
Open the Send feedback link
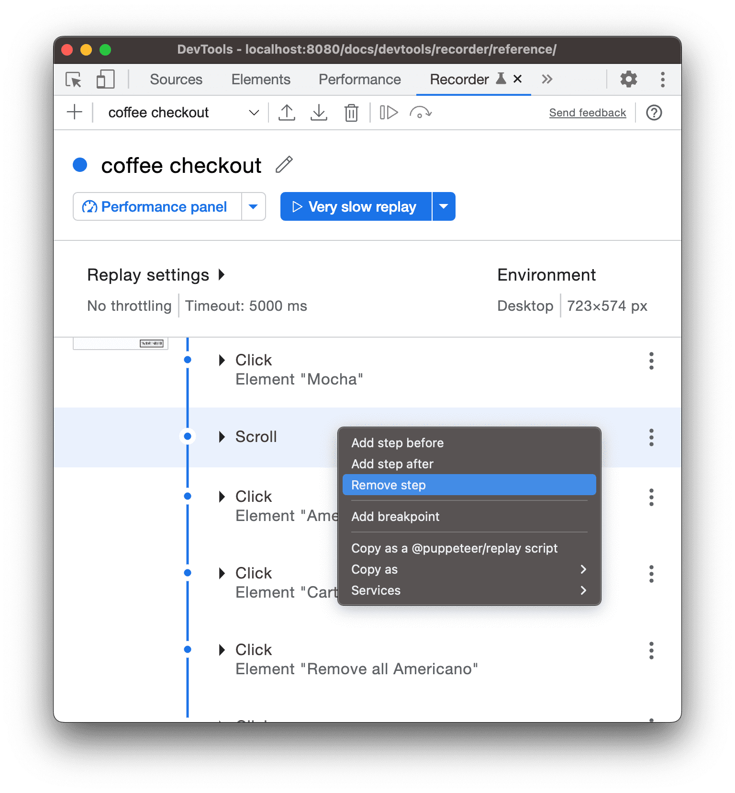pyautogui.click(x=587, y=113)
